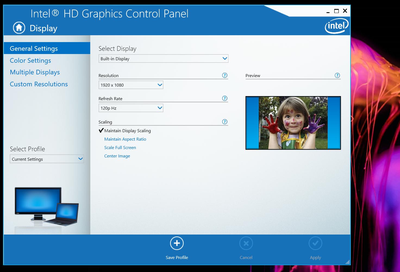Click the monitors illustration in sidebar
Image resolution: width=400 pixels, height=272 pixels.
pyautogui.click(x=47, y=206)
